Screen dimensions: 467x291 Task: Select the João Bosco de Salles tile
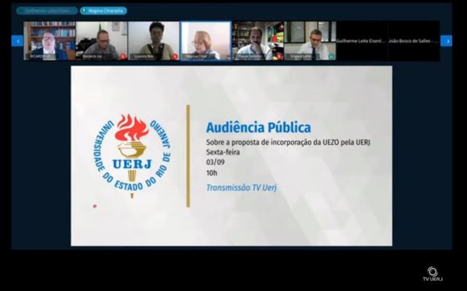pyautogui.click(x=413, y=41)
